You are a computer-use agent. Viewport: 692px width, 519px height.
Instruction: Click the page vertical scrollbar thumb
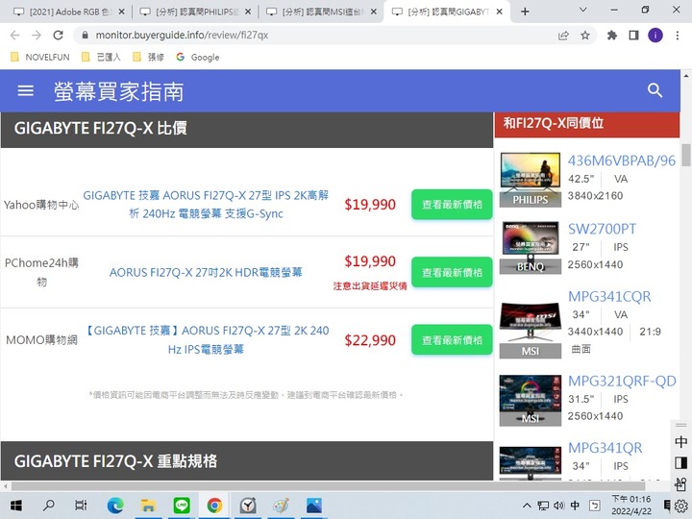(x=686, y=155)
